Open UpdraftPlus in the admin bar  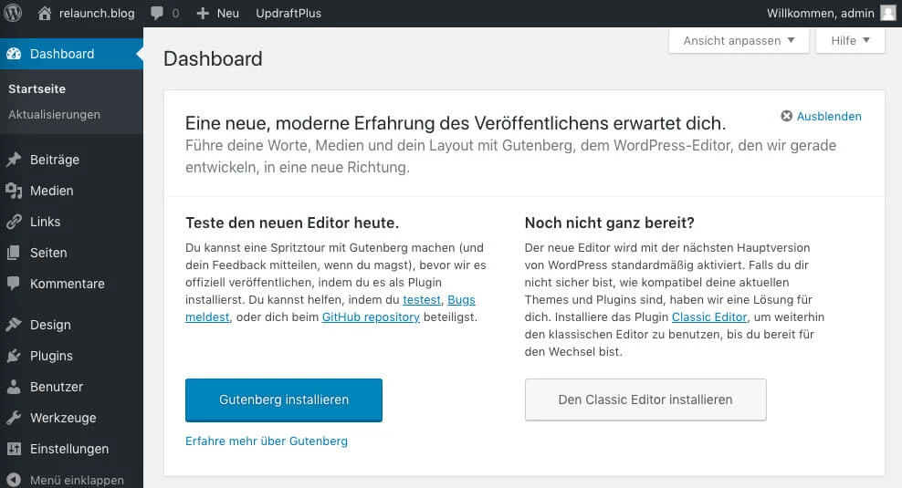coord(288,14)
